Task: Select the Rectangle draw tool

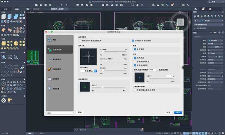Action: coord(16,67)
